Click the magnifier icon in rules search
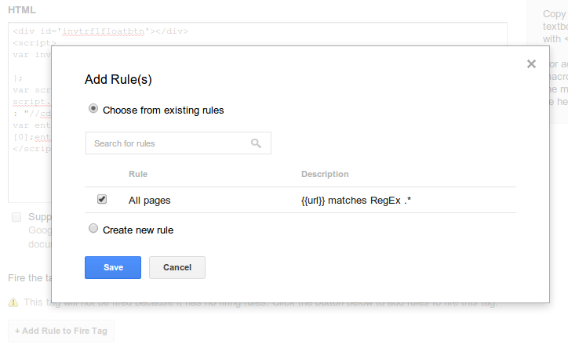Image resolution: width=568 pixels, height=344 pixels. (x=256, y=143)
